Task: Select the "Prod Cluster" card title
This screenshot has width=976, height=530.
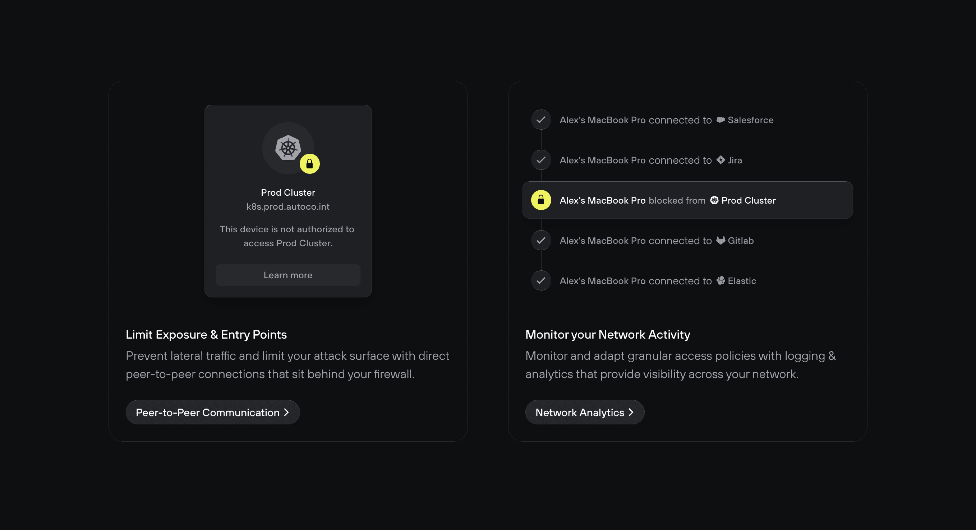Action: (x=288, y=192)
